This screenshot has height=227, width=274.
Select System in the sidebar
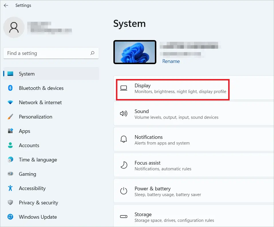[27, 74]
